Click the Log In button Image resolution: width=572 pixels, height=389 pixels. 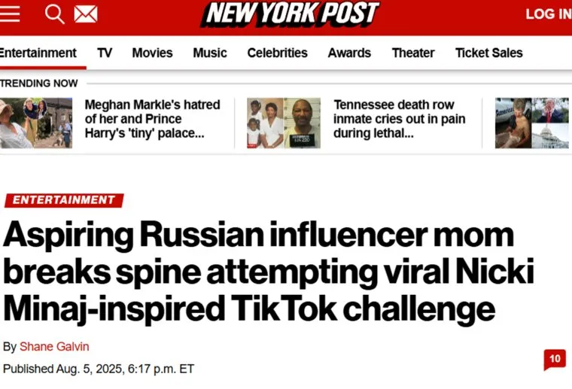[x=548, y=14]
